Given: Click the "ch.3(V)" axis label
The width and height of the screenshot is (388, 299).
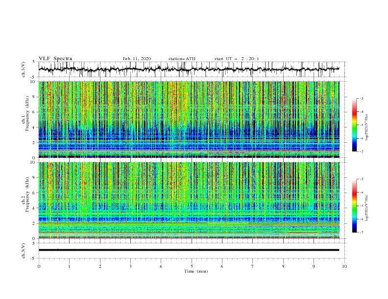Looking at the screenshot, I should coord(24,251).
